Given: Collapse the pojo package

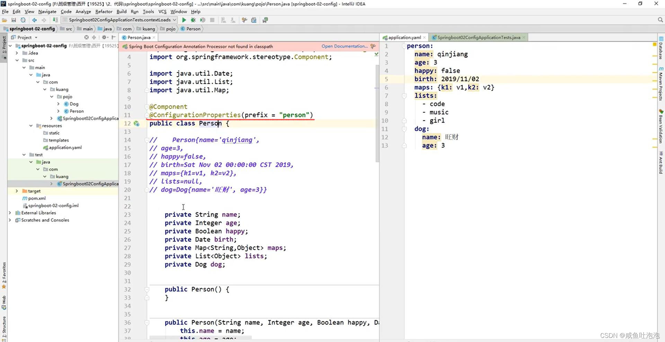Looking at the screenshot, I should pos(52,96).
